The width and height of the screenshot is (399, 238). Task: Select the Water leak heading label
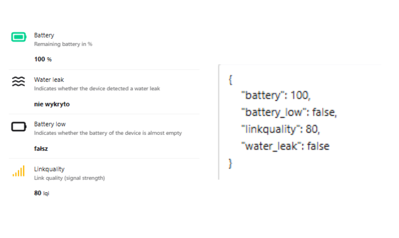[49, 80]
